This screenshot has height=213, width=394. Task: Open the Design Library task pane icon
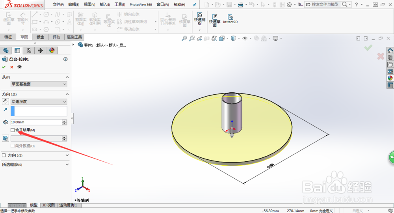tap(390, 58)
